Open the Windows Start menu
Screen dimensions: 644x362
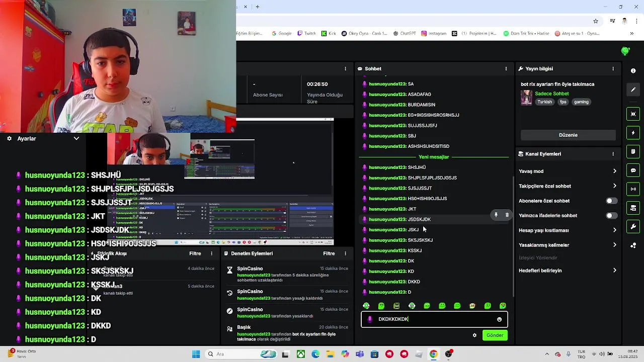tap(196, 354)
